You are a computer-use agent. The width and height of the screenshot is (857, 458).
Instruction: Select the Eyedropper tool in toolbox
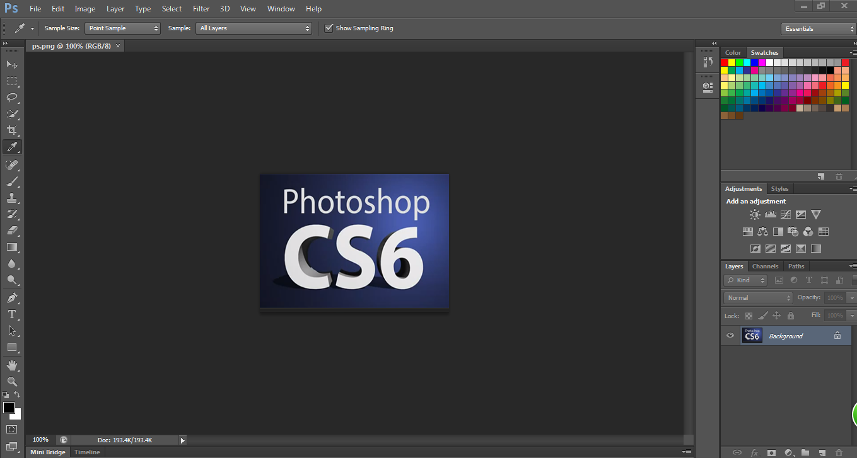pos(12,147)
